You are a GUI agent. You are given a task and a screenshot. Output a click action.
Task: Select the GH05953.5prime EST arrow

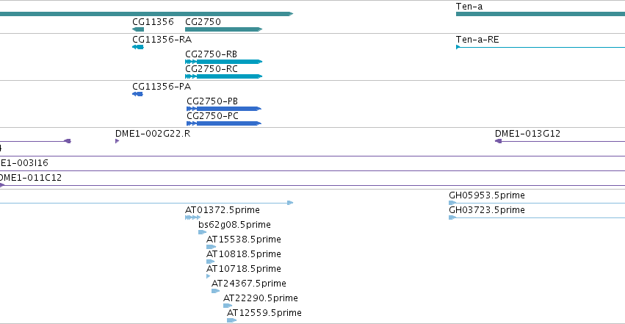pyautogui.click(x=452, y=203)
